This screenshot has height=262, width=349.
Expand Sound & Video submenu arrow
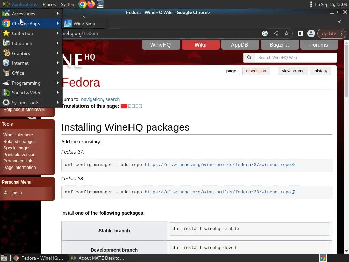coord(58,92)
